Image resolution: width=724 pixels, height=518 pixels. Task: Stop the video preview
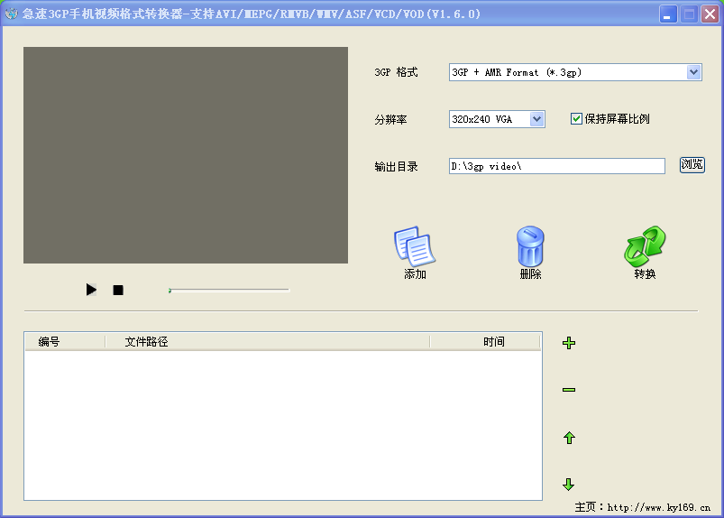point(118,291)
